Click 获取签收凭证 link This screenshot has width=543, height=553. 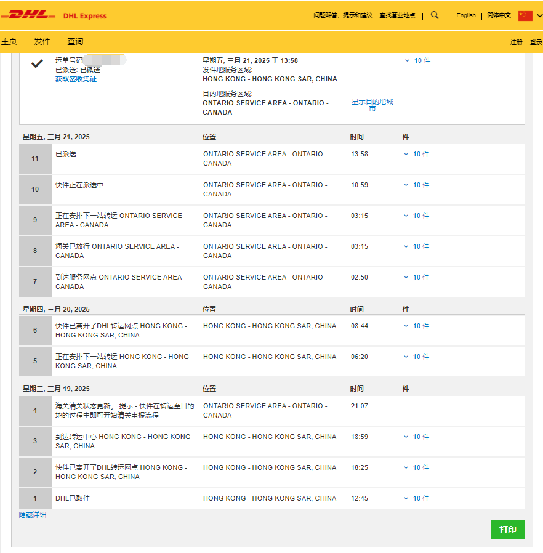[x=76, y=79]
